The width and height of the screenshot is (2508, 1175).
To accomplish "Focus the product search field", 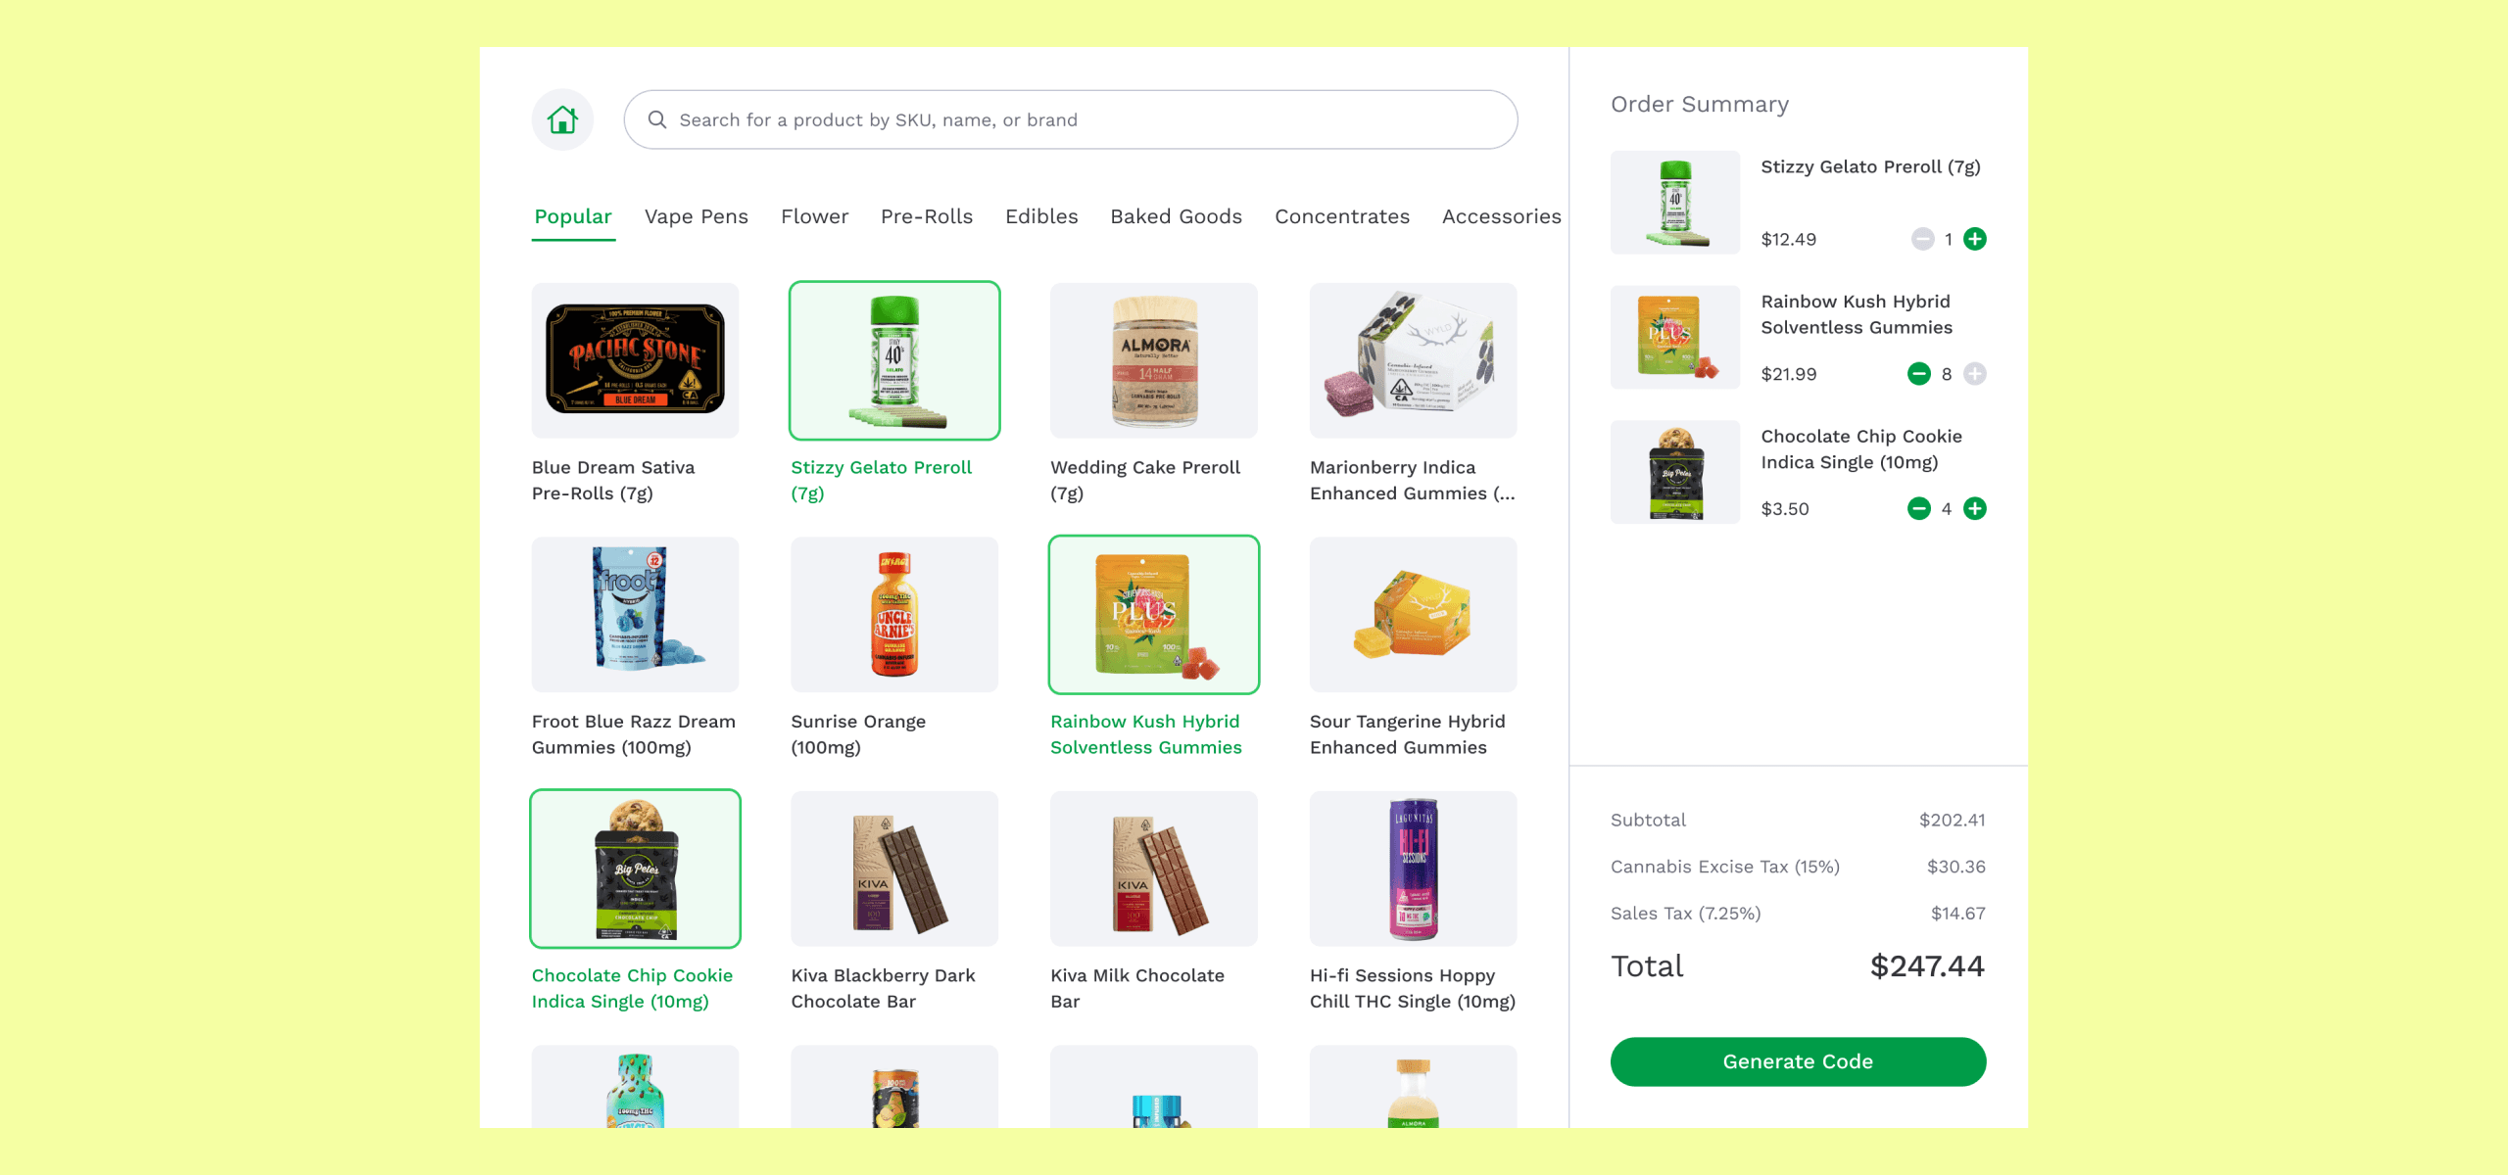I will 1071,119.
